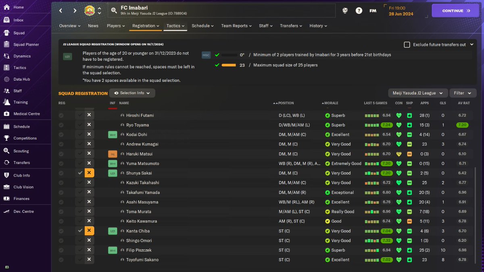Open Club Vision in the sidebar

click(x=23, y=187)
